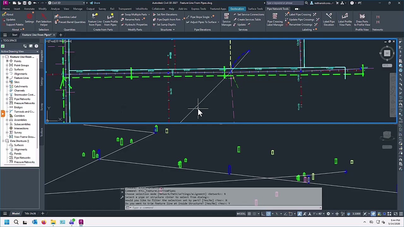404x227 pixels.
Task: Toggle annotation visibility in status bar
Action: point(300,214)
